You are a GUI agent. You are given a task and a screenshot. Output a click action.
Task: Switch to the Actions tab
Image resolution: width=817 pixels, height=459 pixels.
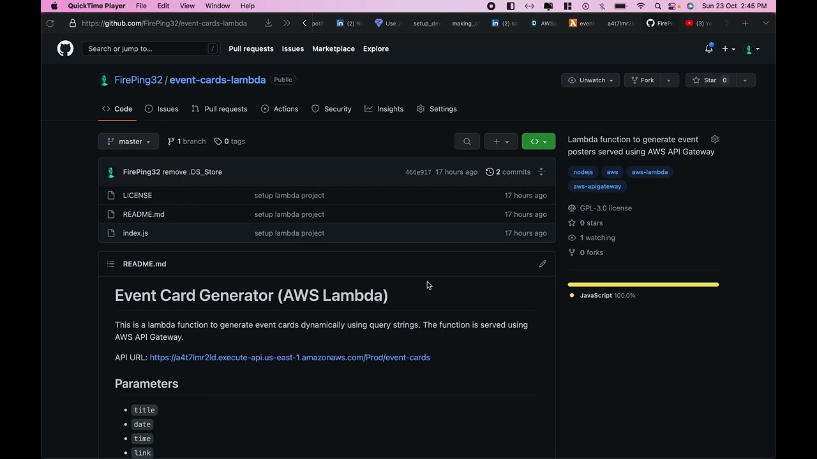(280, 109)
